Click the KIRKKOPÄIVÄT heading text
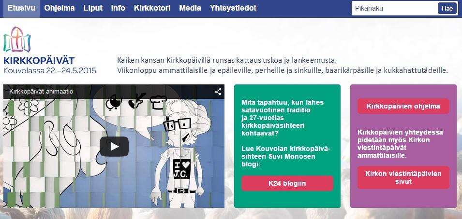The height and width of the screenshot is (219, 462). click(39, 61)
